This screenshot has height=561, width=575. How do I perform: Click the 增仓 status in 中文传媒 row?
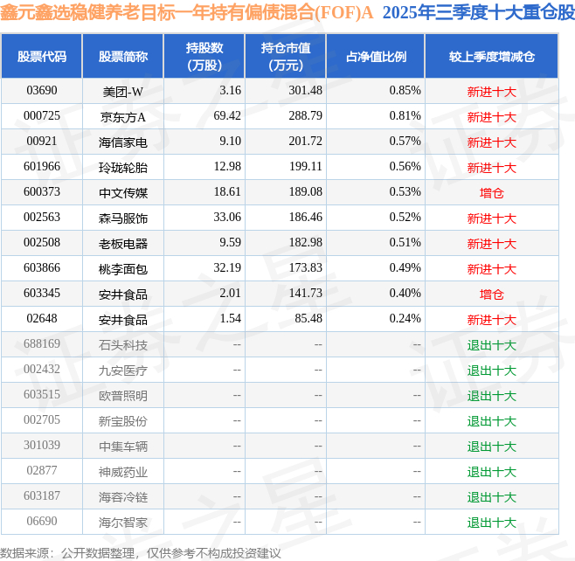pos(492,193)
